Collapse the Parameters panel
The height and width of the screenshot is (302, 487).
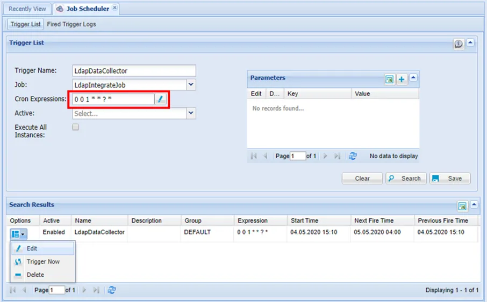point(413,78)
